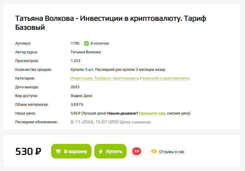The image size is (245, 171).
Task: Click the 'В наличии' status text
Action: (100, 43)
